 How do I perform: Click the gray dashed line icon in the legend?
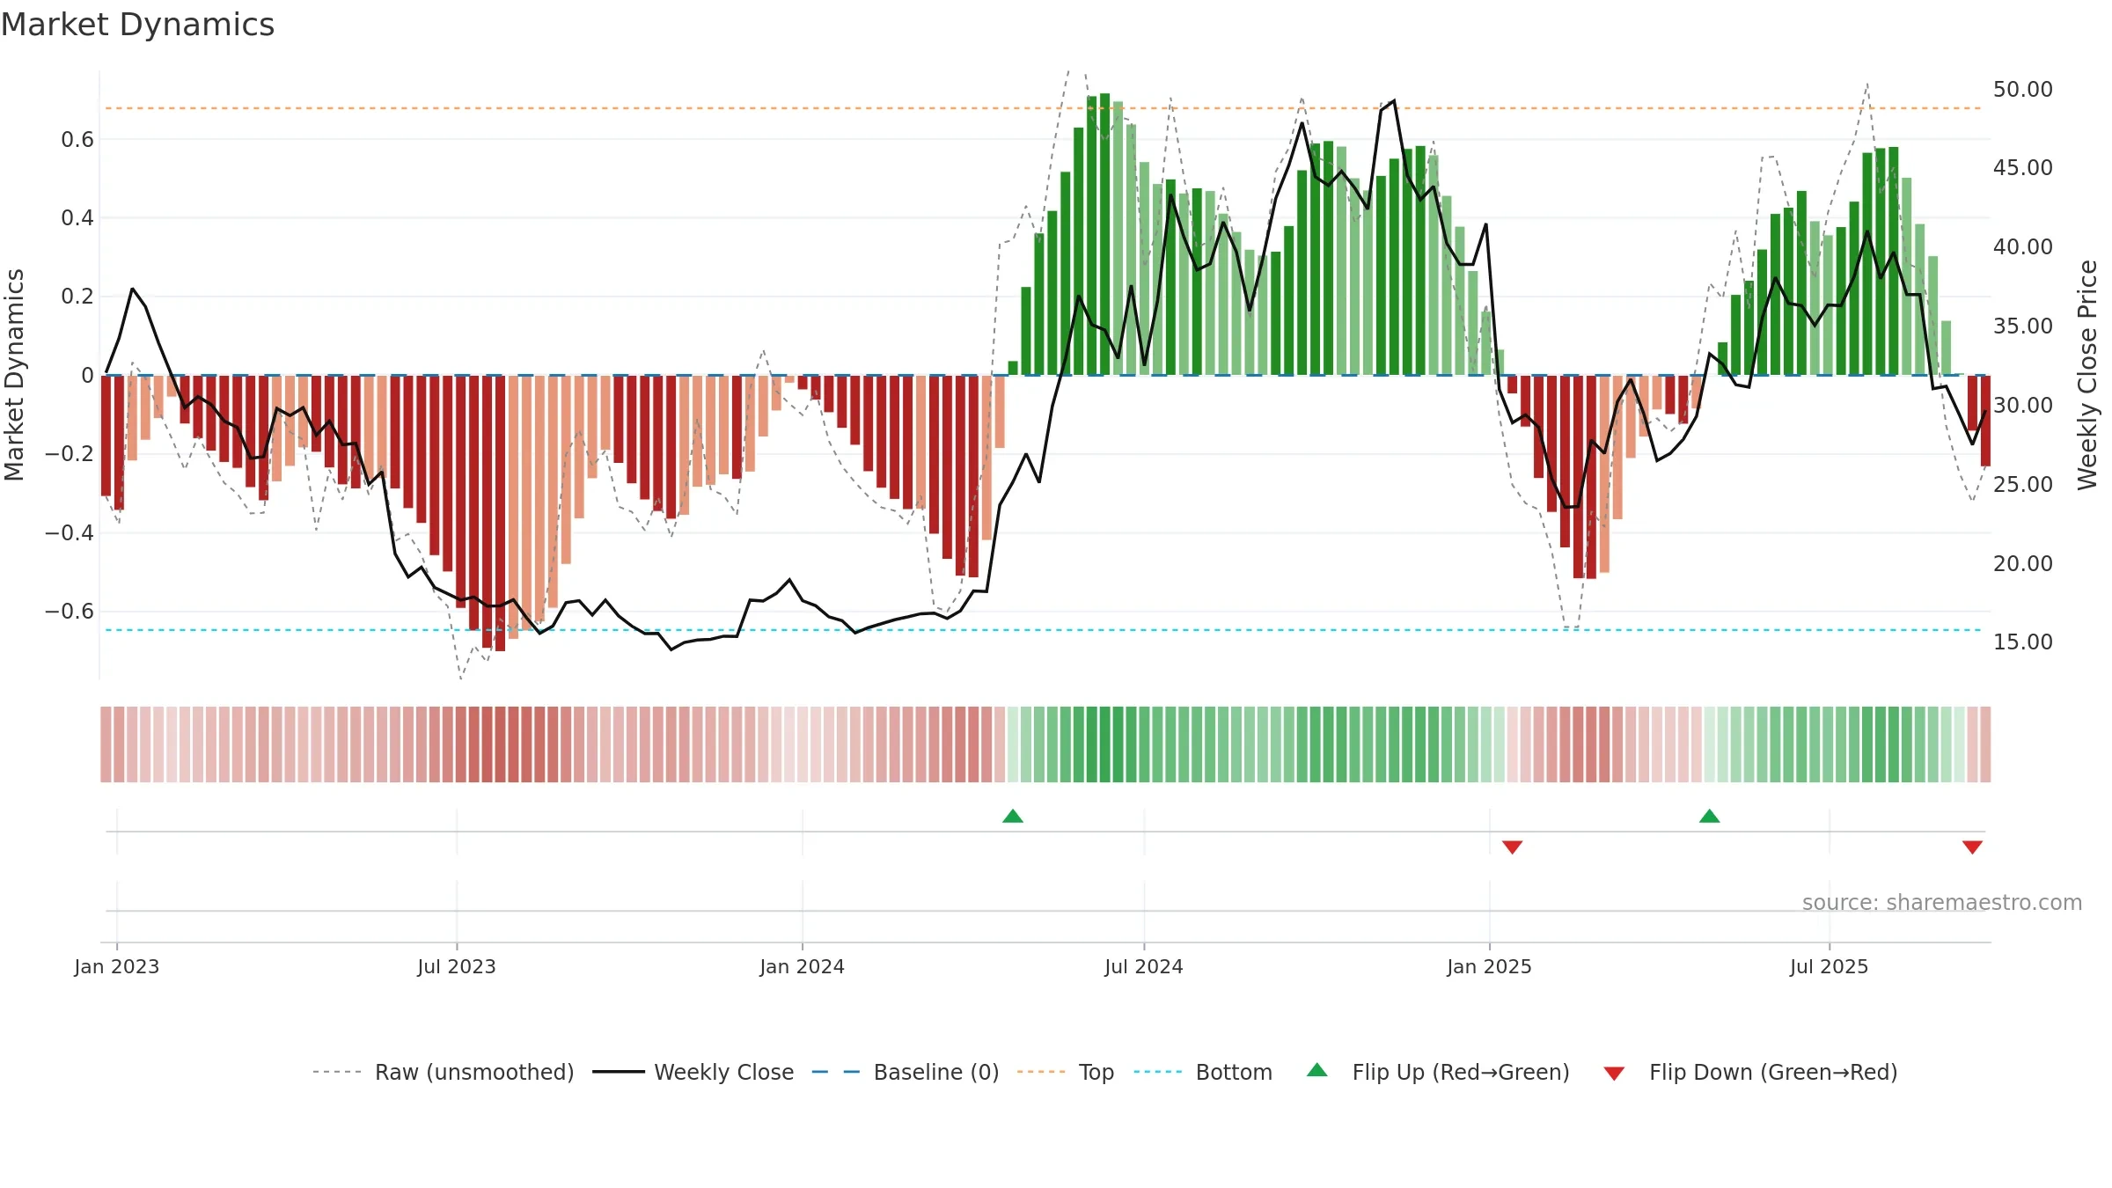(x=337, y=1072)
